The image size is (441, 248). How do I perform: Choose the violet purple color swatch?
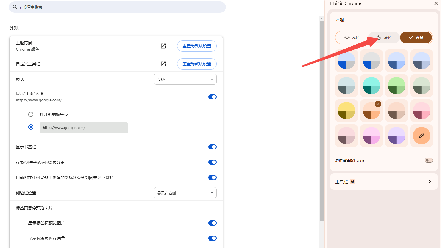[397, 136]
